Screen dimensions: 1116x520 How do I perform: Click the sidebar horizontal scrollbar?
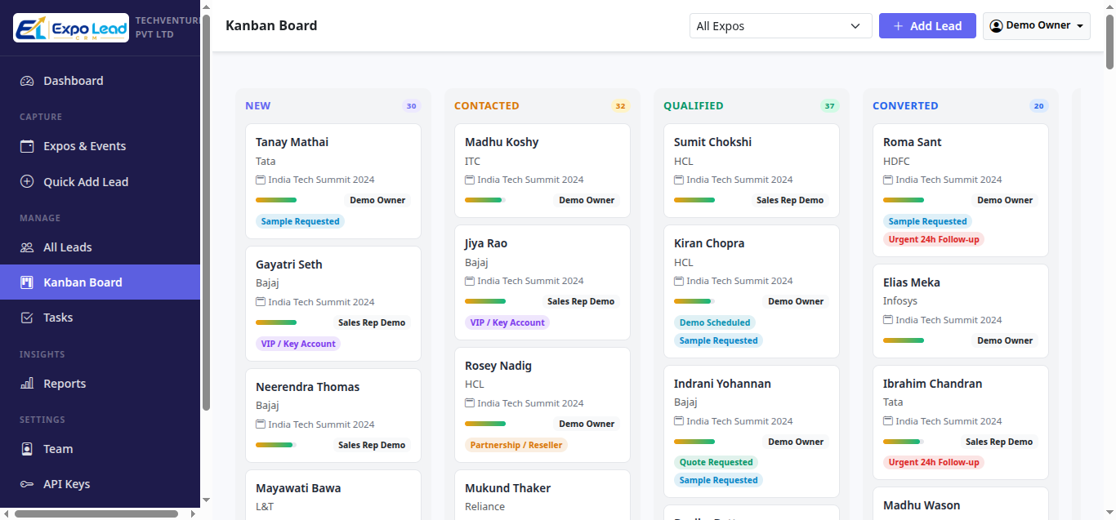[96, 514]
